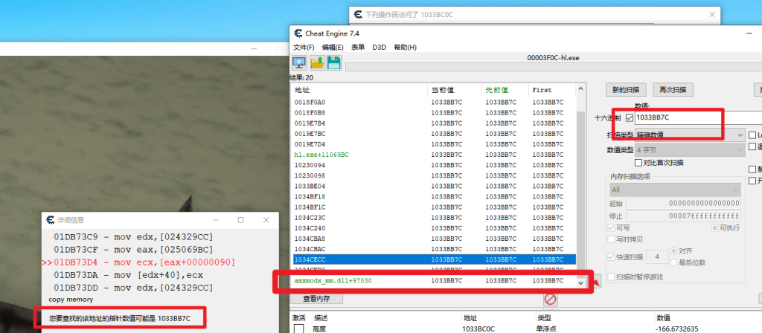The width and height of the screenshot is (762, 333).
Task: Click the 查看内存 button
Action: point(317,299)
